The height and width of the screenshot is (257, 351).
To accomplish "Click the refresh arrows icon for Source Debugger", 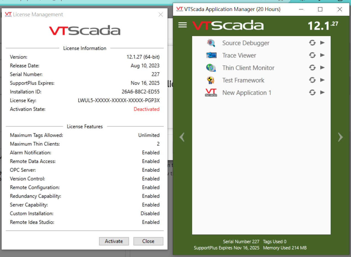I will pos(312,43).
